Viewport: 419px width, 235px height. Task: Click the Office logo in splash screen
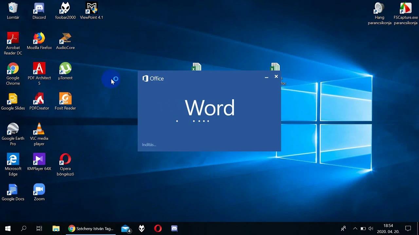click(153, 78)
